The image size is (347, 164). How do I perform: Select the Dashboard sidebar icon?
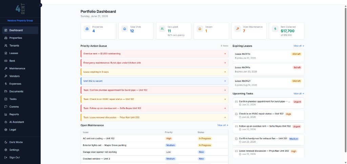click(x=6, y=30)
